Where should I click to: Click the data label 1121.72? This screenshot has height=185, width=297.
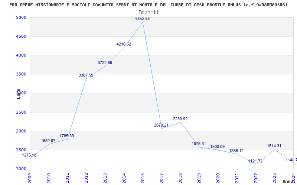pyautogui.click(x=255, y=161)
